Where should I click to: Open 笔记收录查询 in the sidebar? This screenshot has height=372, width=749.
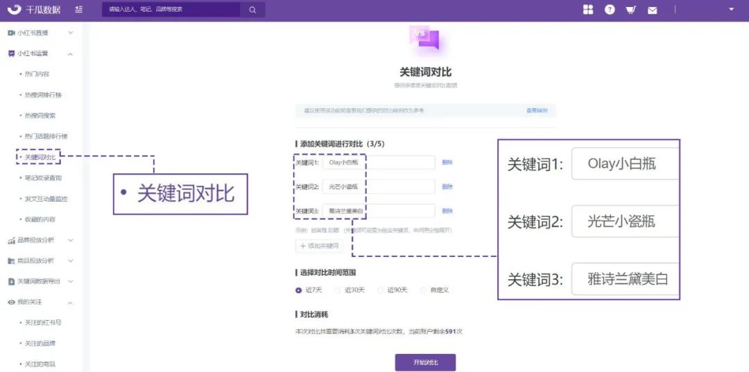[x=43, y=178]
